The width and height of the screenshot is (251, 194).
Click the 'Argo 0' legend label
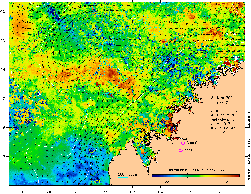192,143
